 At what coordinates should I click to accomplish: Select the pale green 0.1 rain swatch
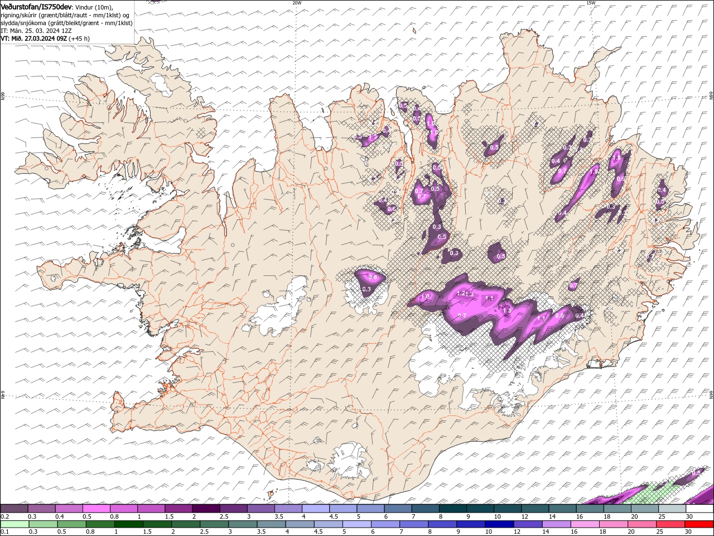click(x=14, y=524)
